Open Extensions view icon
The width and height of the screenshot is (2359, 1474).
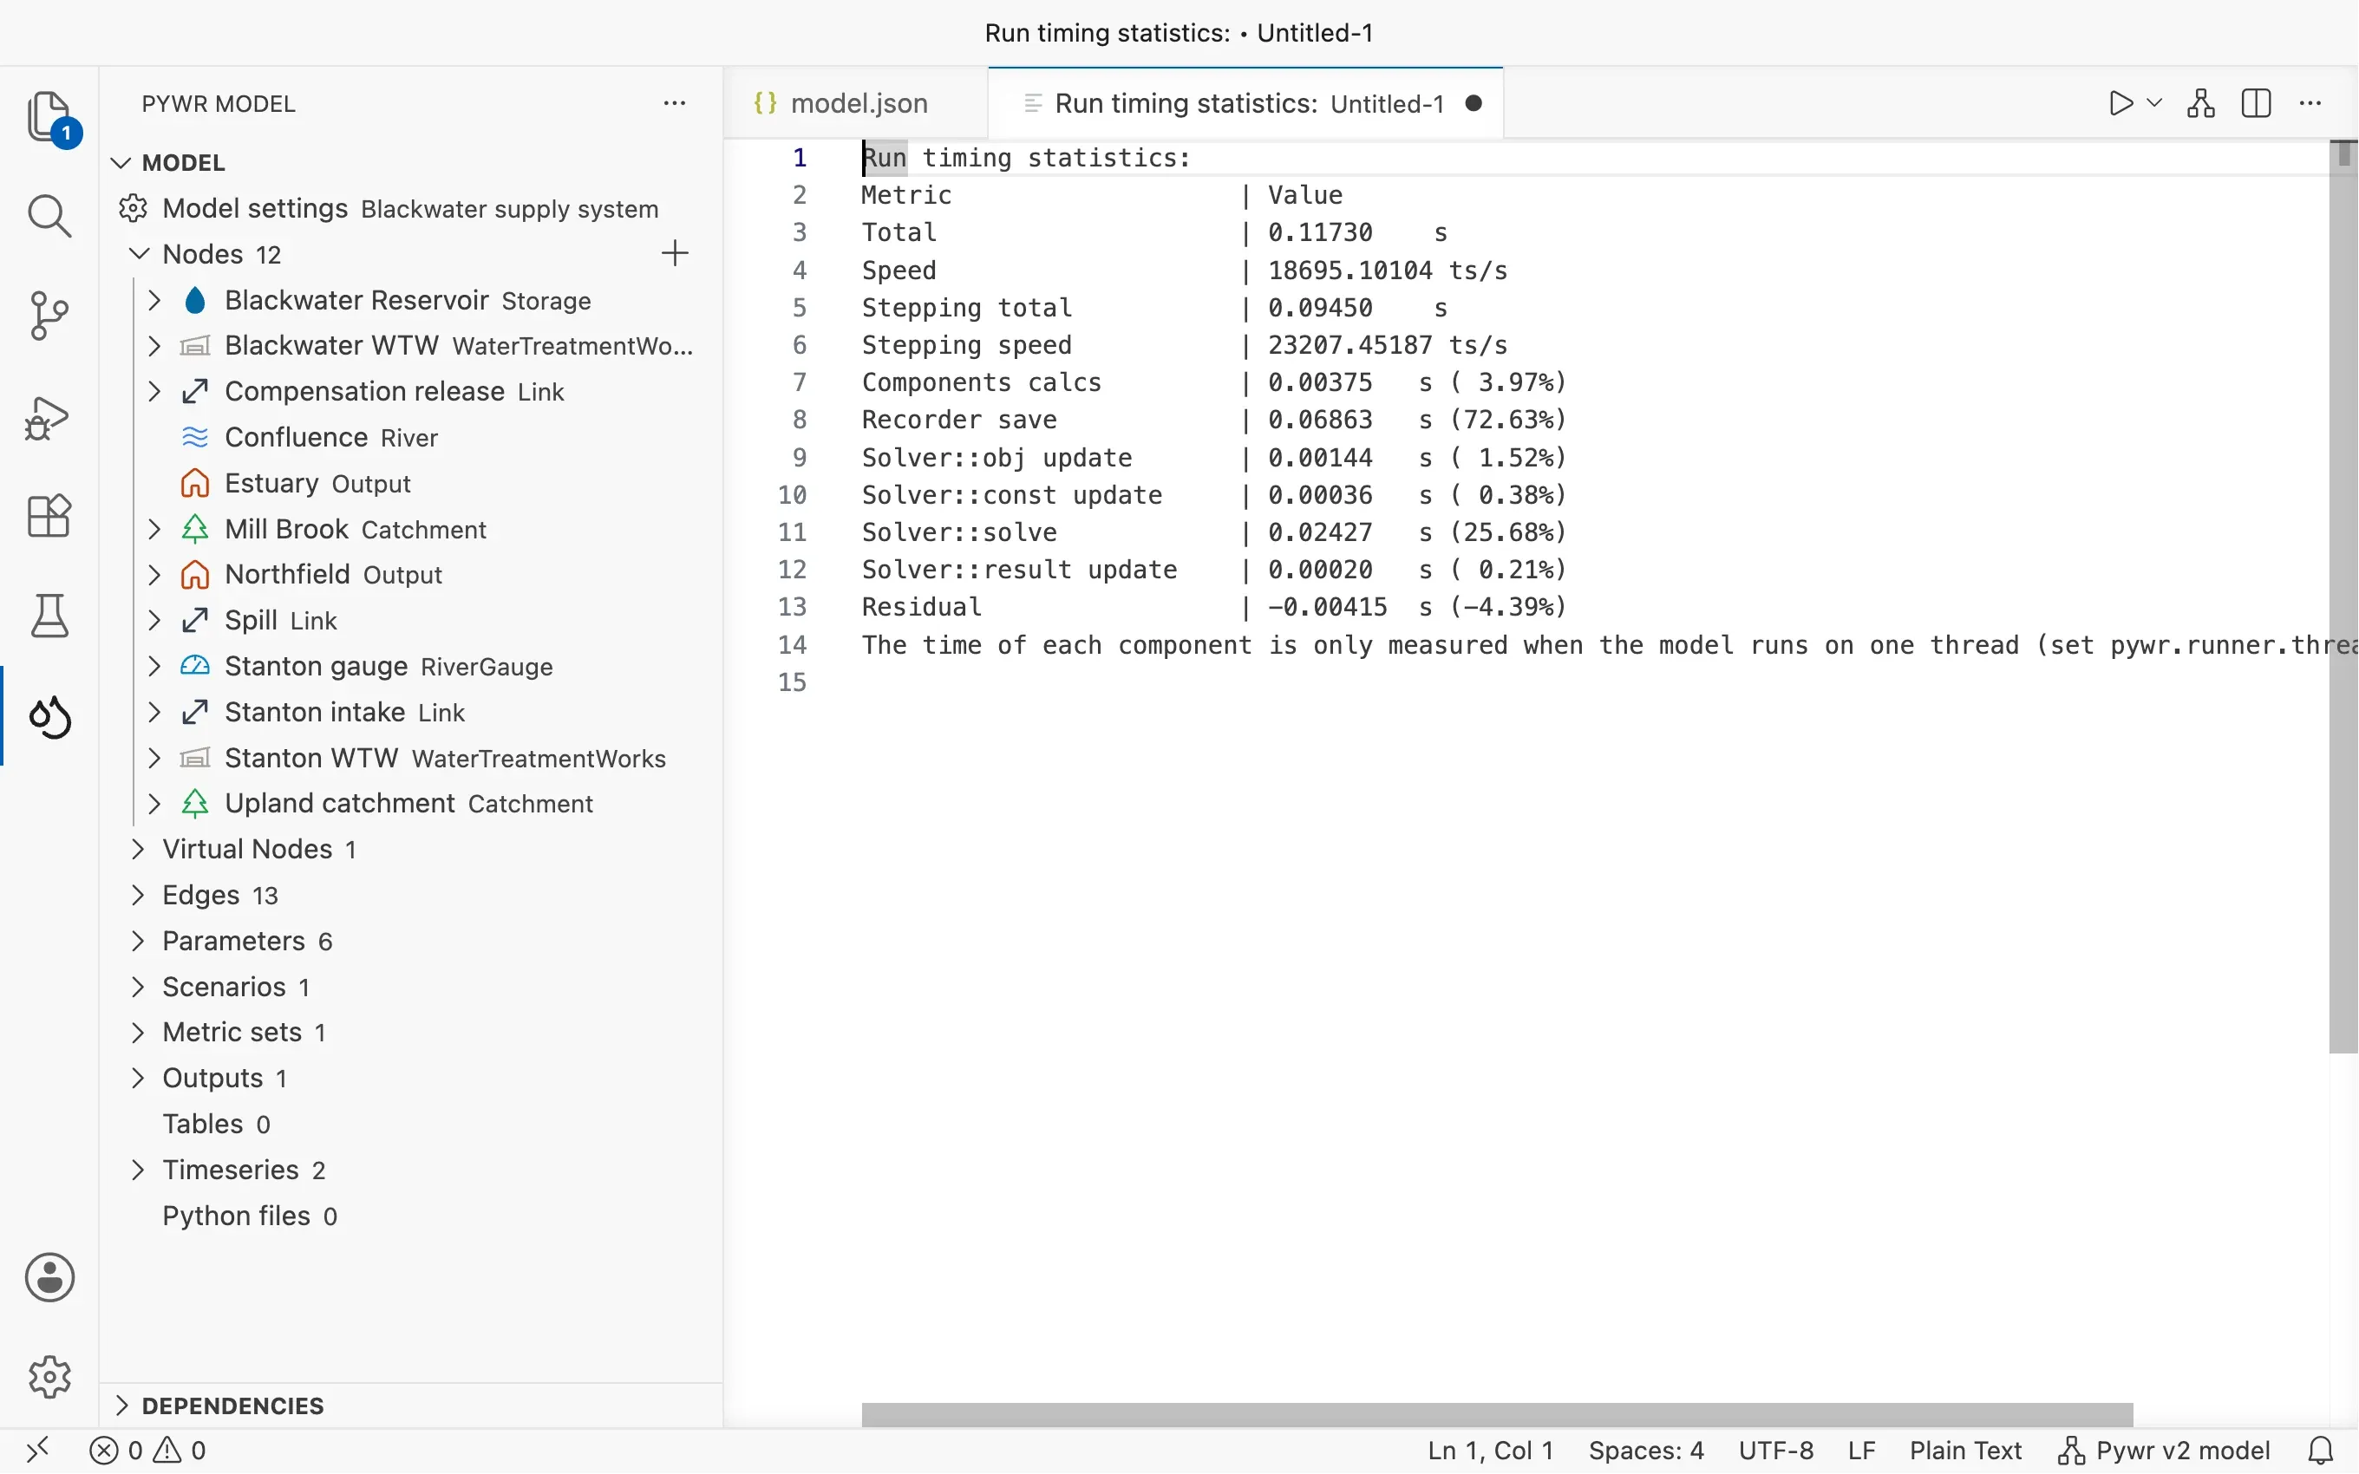click(49, 516)
